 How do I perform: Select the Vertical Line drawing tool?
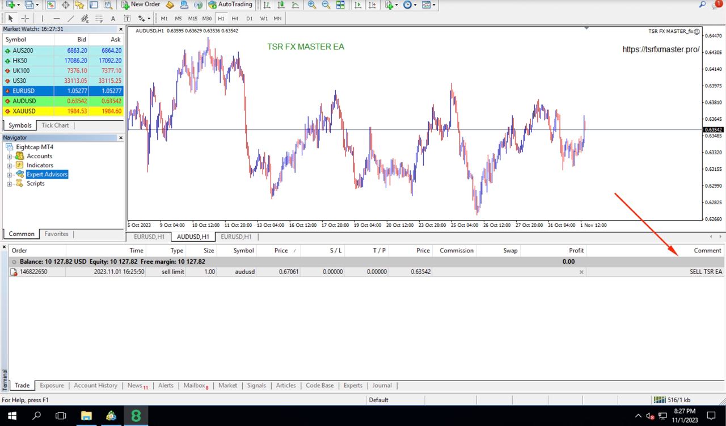[42, 19]
